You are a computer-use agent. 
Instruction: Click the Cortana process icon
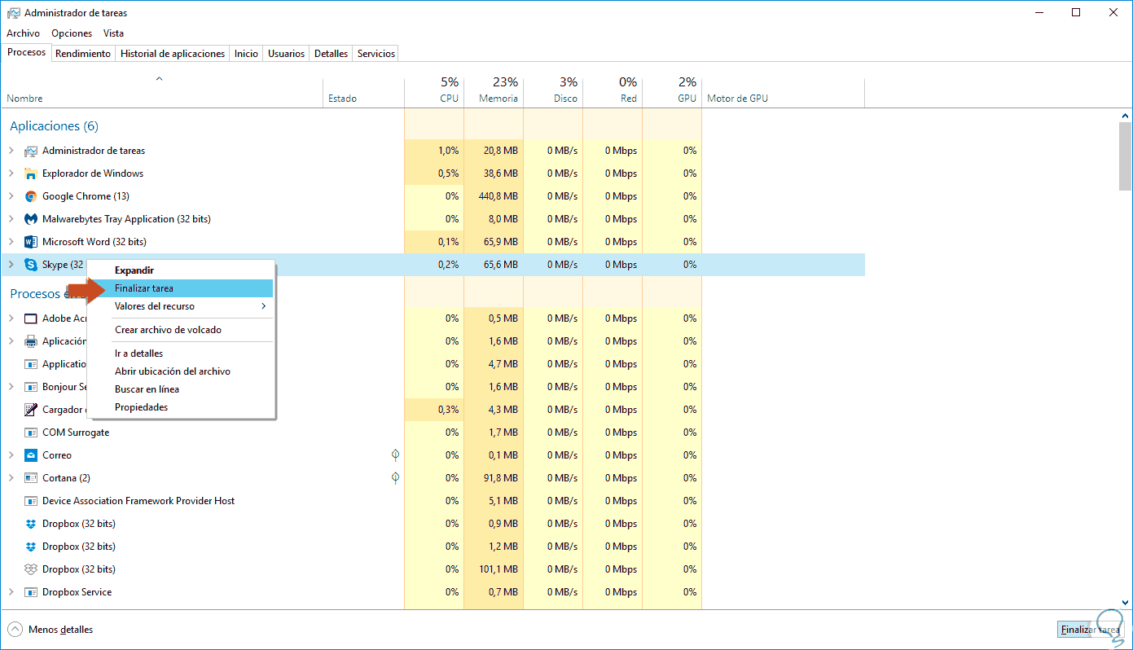pyautogui.click(x=31, y=478)
